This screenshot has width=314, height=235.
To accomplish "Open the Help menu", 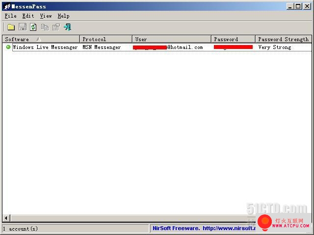I will click(x=63, y=16).
